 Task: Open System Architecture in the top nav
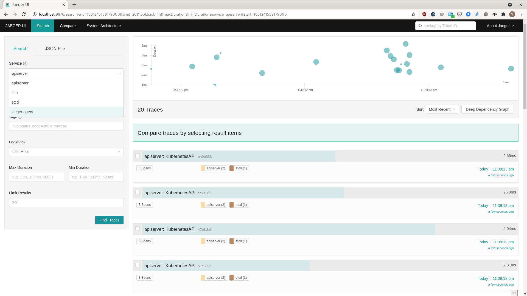(x=104, y=26)
